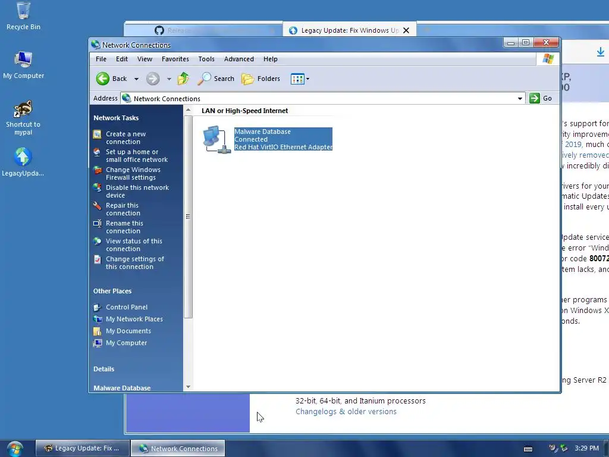Screen dimensions: 609x457
Task: Collapse the Network Tasks section header
Action: 116,118
